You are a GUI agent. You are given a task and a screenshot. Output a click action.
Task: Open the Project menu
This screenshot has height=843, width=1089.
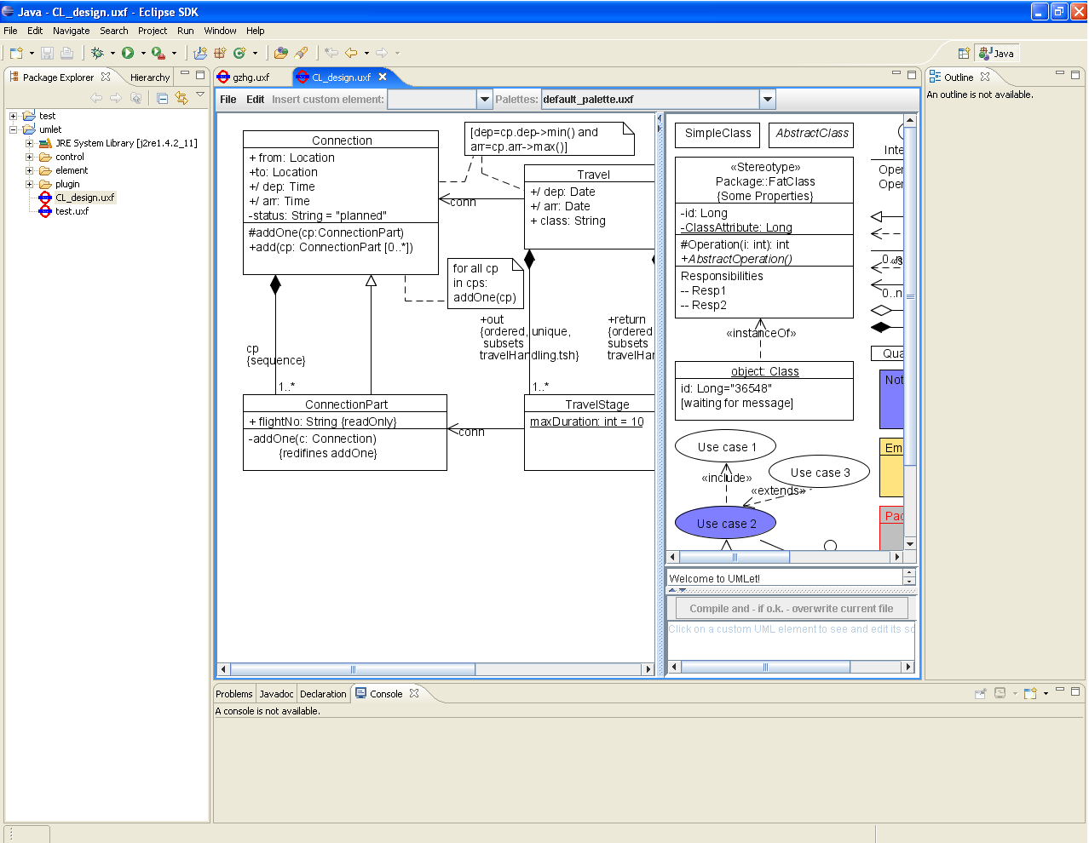[153, 31]
